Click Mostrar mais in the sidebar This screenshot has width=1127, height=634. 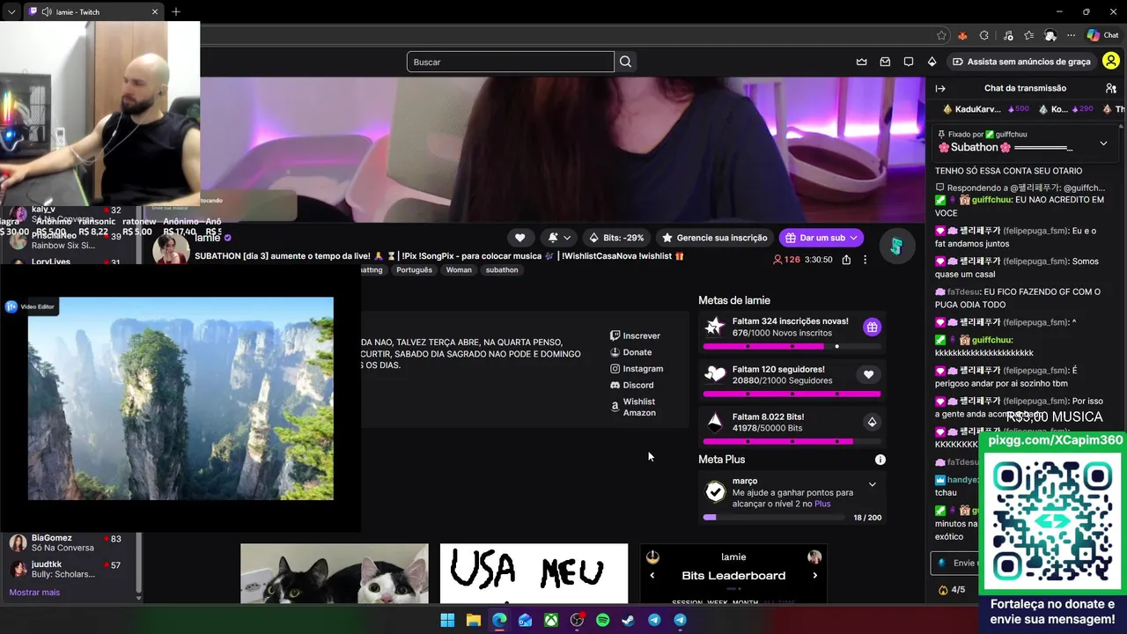point(34,593)
